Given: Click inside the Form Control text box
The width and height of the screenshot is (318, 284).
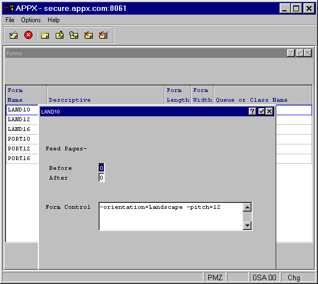Looking at the screenshot, I should 171,216.
